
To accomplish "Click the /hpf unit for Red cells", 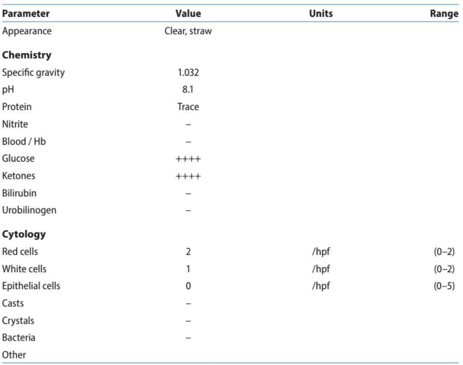I will 321,252.
